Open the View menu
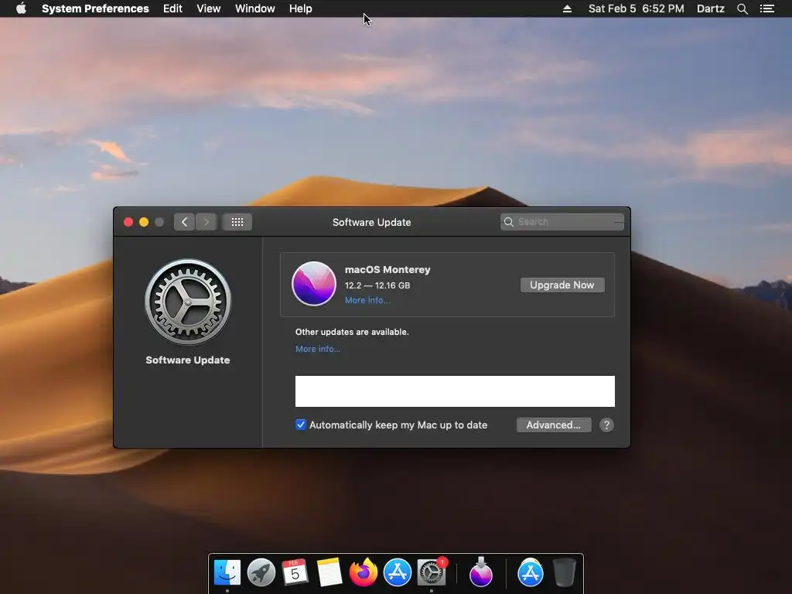The image size is (792, 594). pos(209,9)
